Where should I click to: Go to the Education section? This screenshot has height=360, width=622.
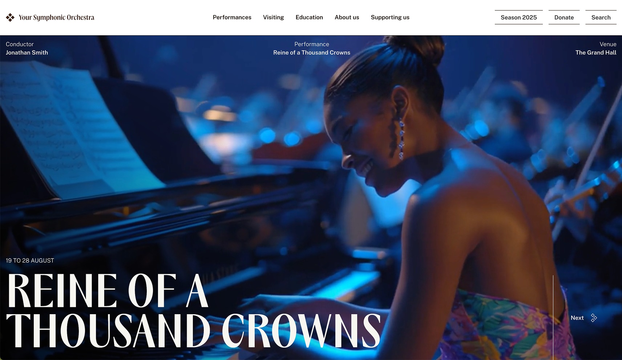click(x=309, y=17)
